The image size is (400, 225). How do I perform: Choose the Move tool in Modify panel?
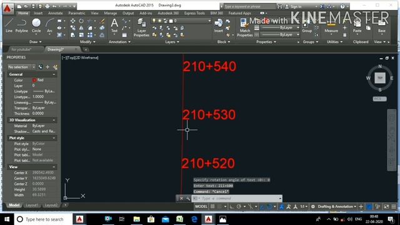tap(72, 21)
